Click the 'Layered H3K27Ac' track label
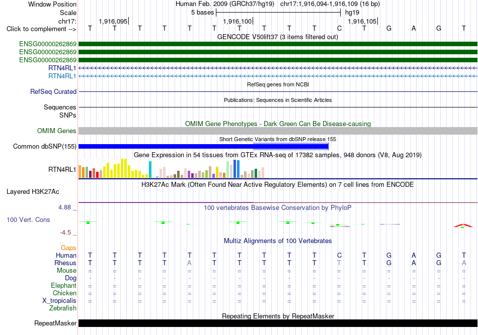This screenshot has height=335, width=478. click(33, 192)
